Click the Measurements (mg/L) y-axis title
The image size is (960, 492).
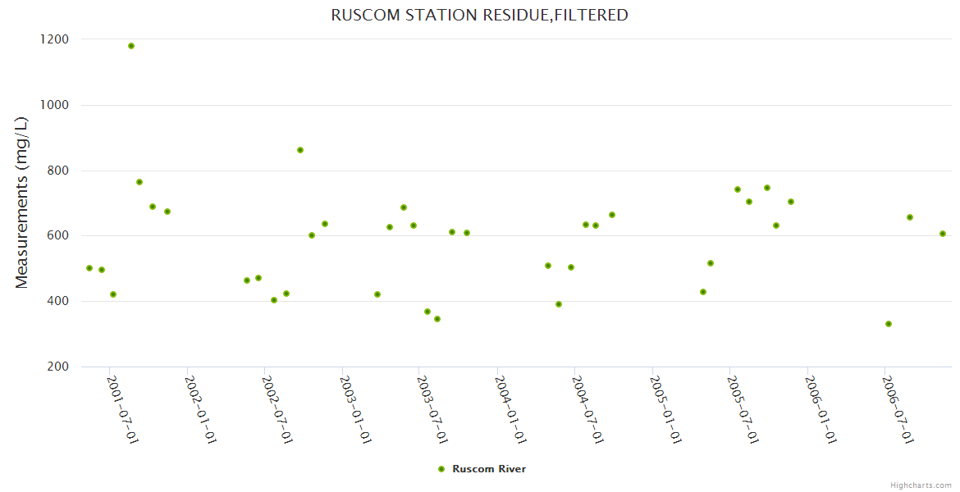pyautogui.click(x=22, y=203)
